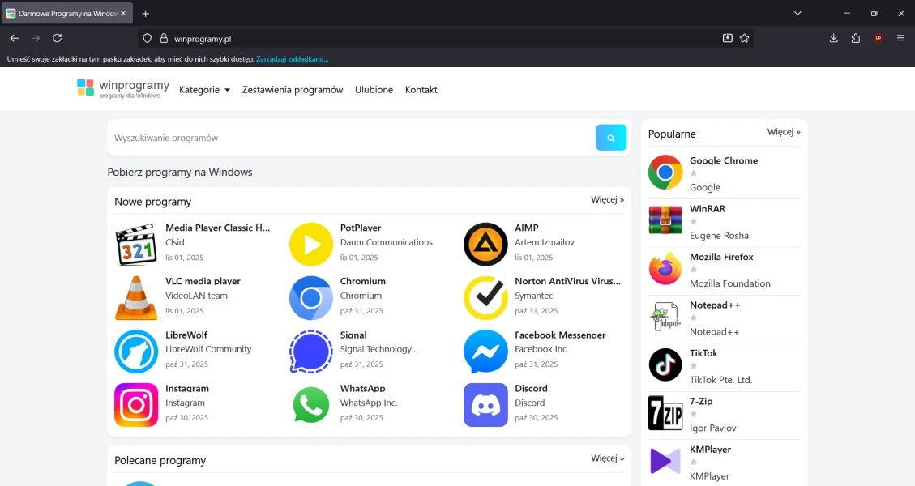Open the PotPlayer yellow play icon
Image resolution: width=915 pixels, height=486 pixels.
pos(311,245)
